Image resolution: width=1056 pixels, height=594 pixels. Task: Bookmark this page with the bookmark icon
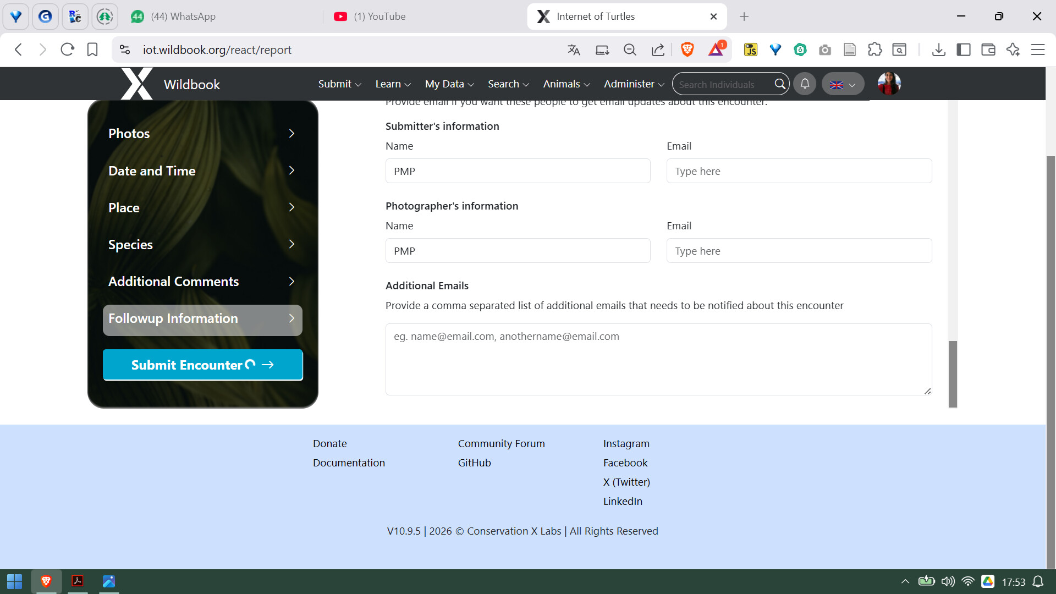tap(92, 50)
